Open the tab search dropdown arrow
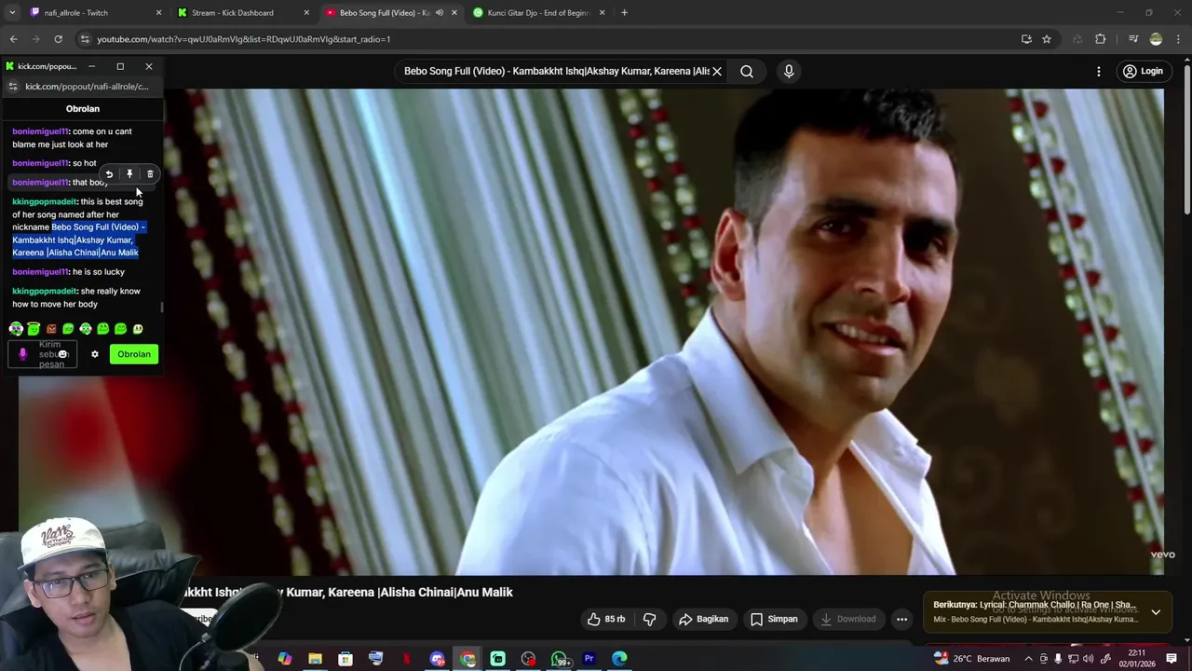 click(12, 13)
